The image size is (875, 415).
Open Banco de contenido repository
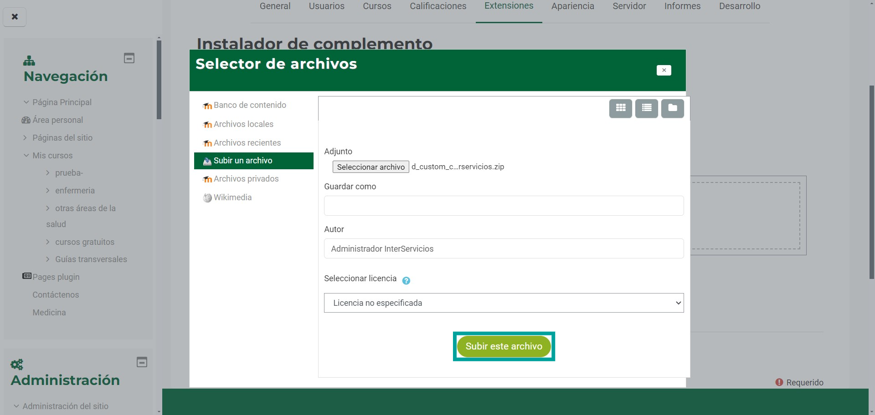click(250, 105)
